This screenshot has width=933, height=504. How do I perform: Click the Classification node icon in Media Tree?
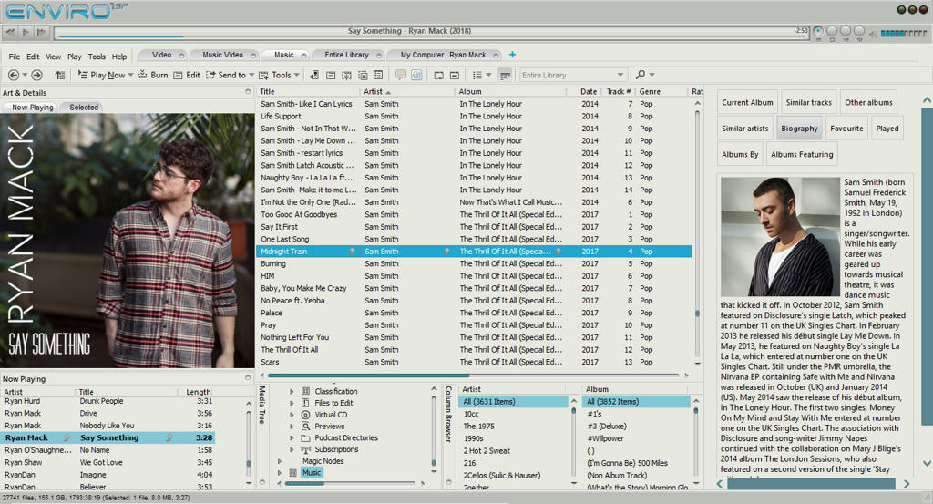pyautogui.click(x=306, y=392)
